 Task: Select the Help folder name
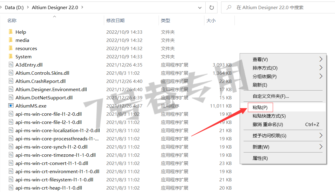click(21, 32)
